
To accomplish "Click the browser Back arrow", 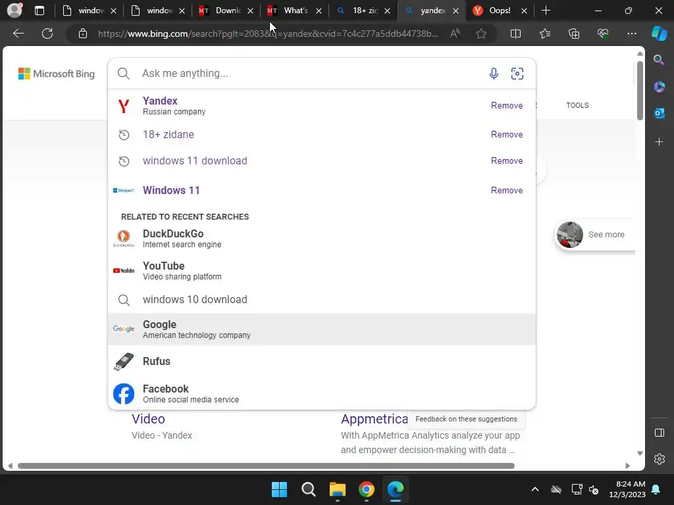I will 18,34.
